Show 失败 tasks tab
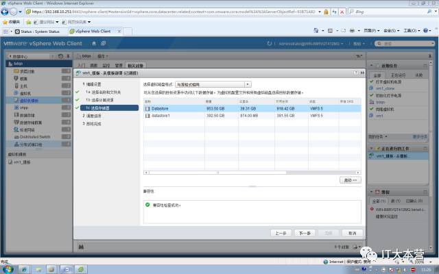The width and height of the screenshot is (439, 274). point(419,75)
